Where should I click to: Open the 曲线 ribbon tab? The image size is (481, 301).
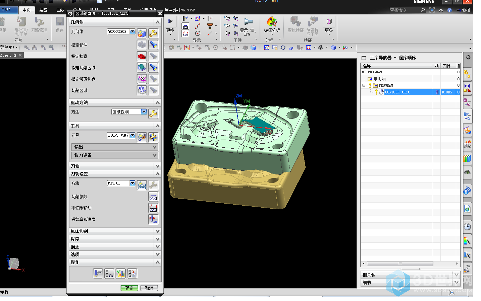tap(60, 10)
